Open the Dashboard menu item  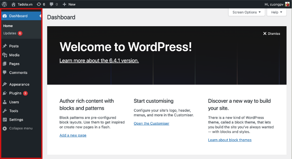click(21, 16)
